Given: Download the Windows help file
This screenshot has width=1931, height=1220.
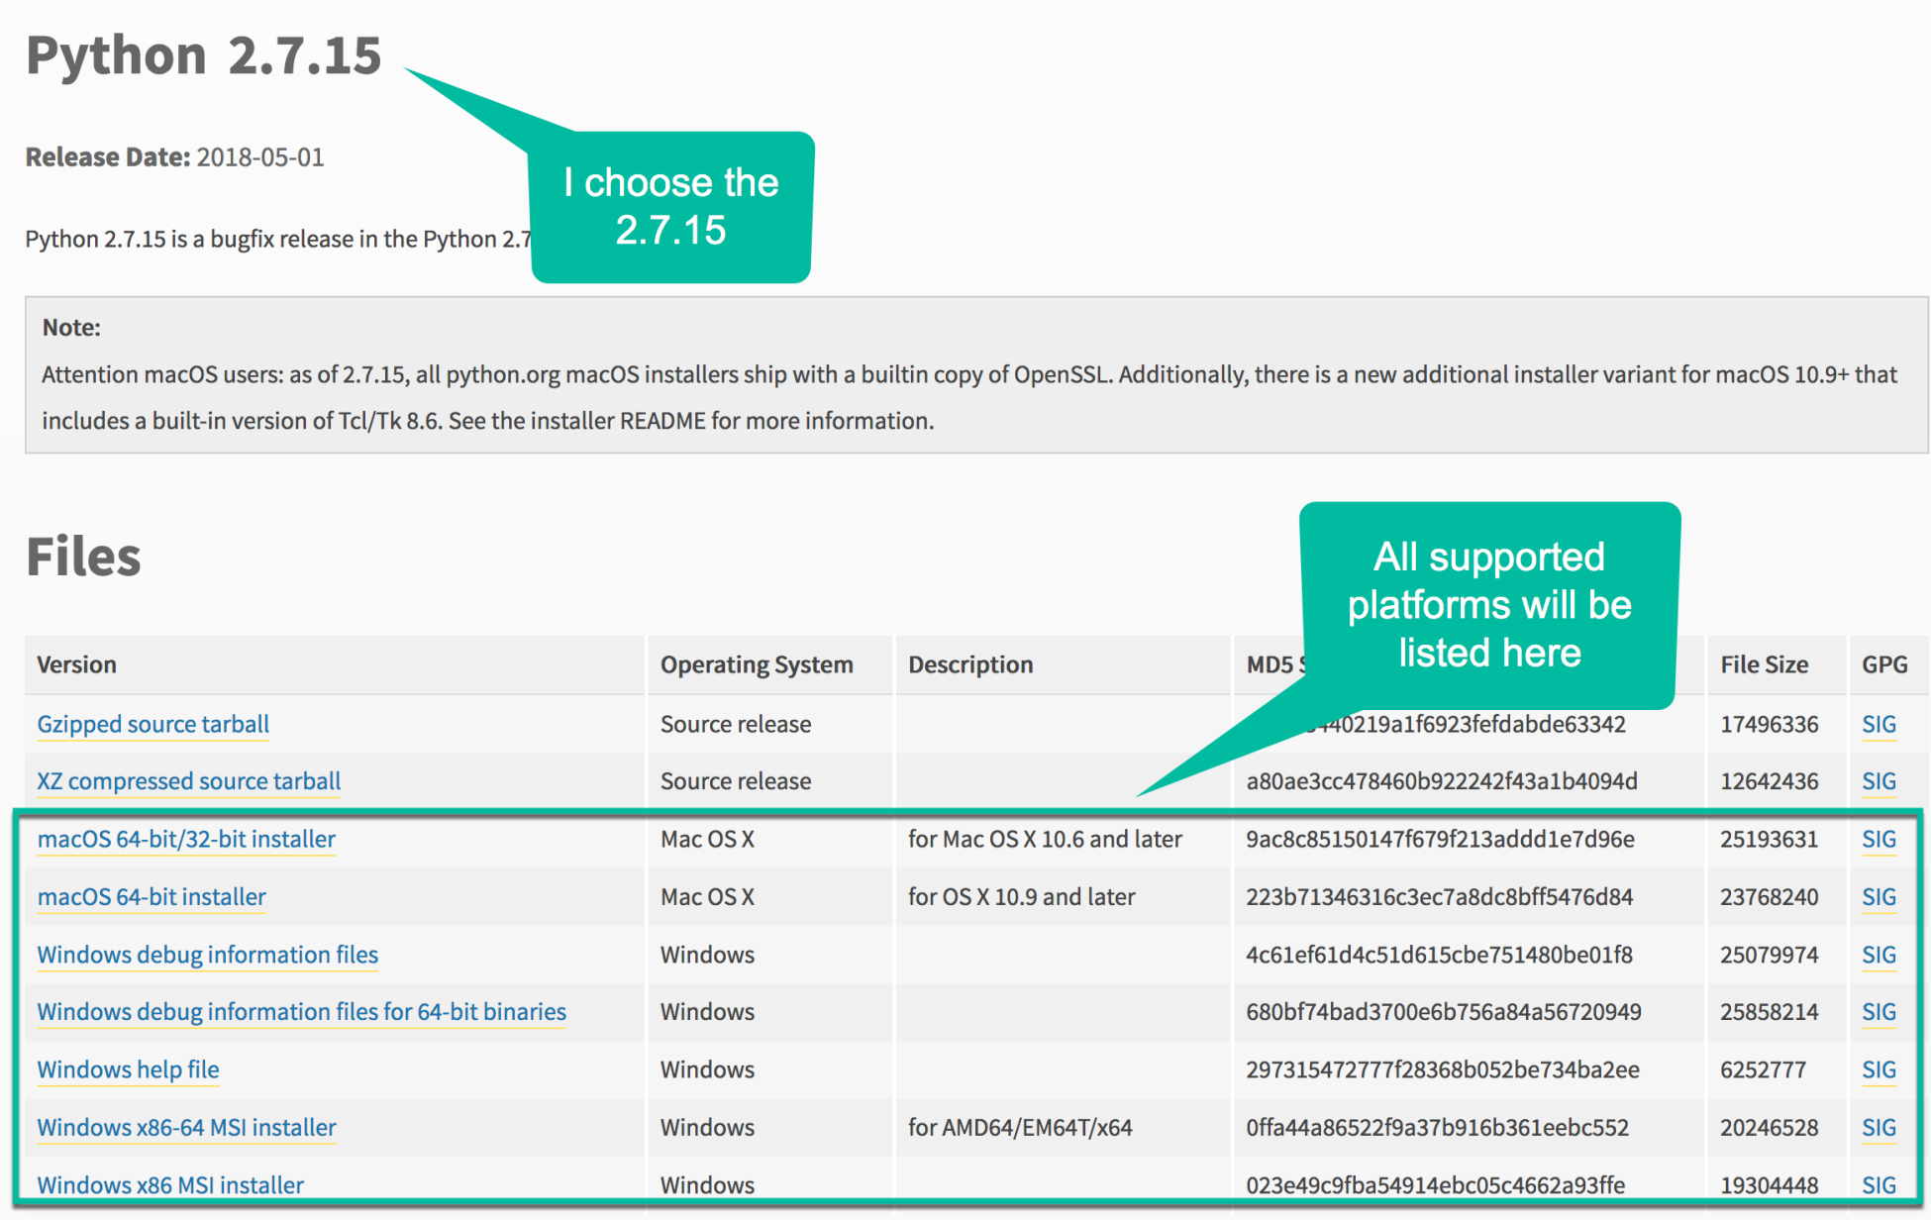Looking at the screenshot, I should [128, 1069].
